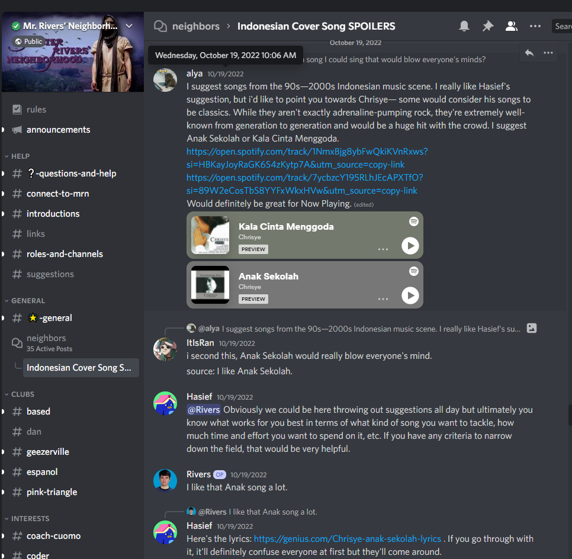Open thread more options in header
Viewport: 572px width, 559px height.
[535, 26]
